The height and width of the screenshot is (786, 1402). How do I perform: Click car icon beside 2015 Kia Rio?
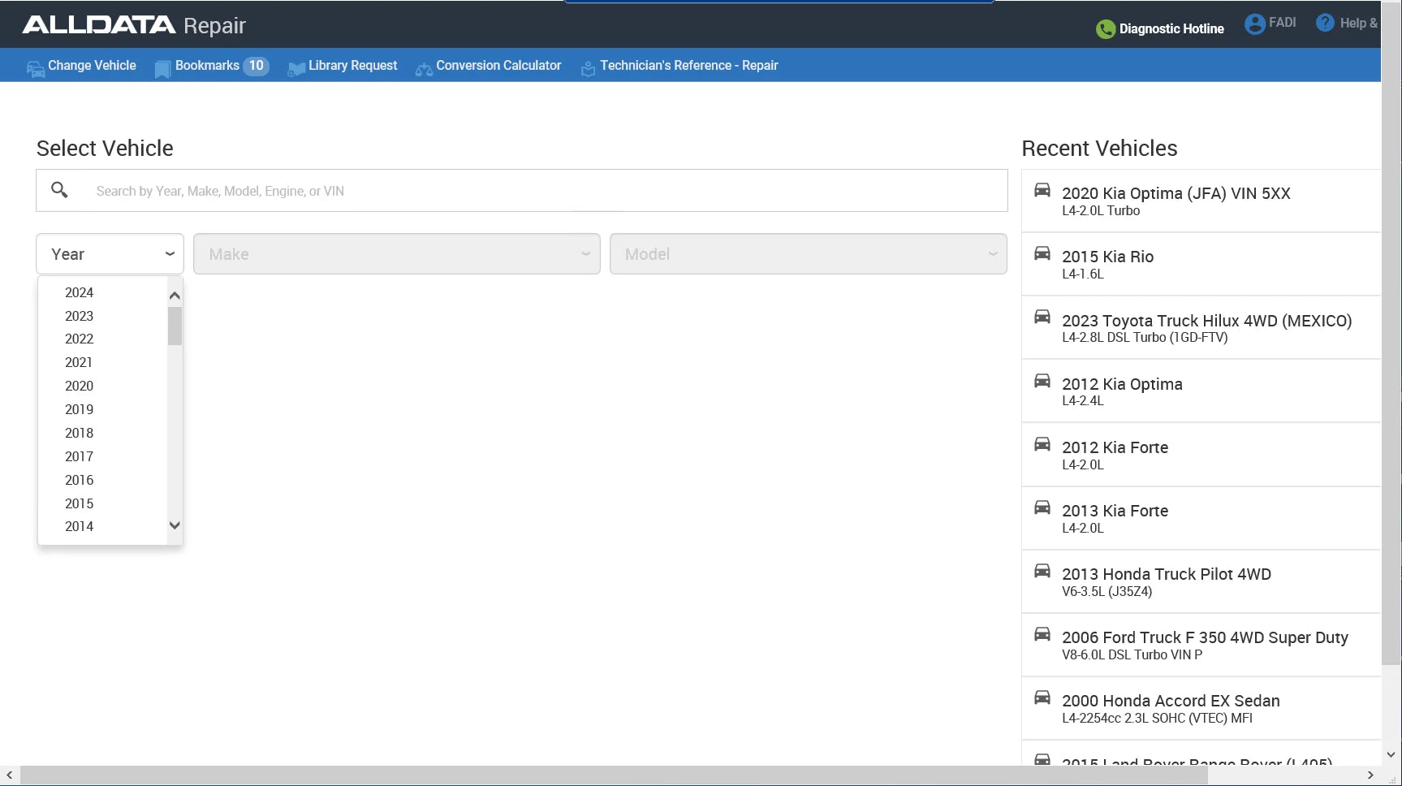click(1042, 253)
